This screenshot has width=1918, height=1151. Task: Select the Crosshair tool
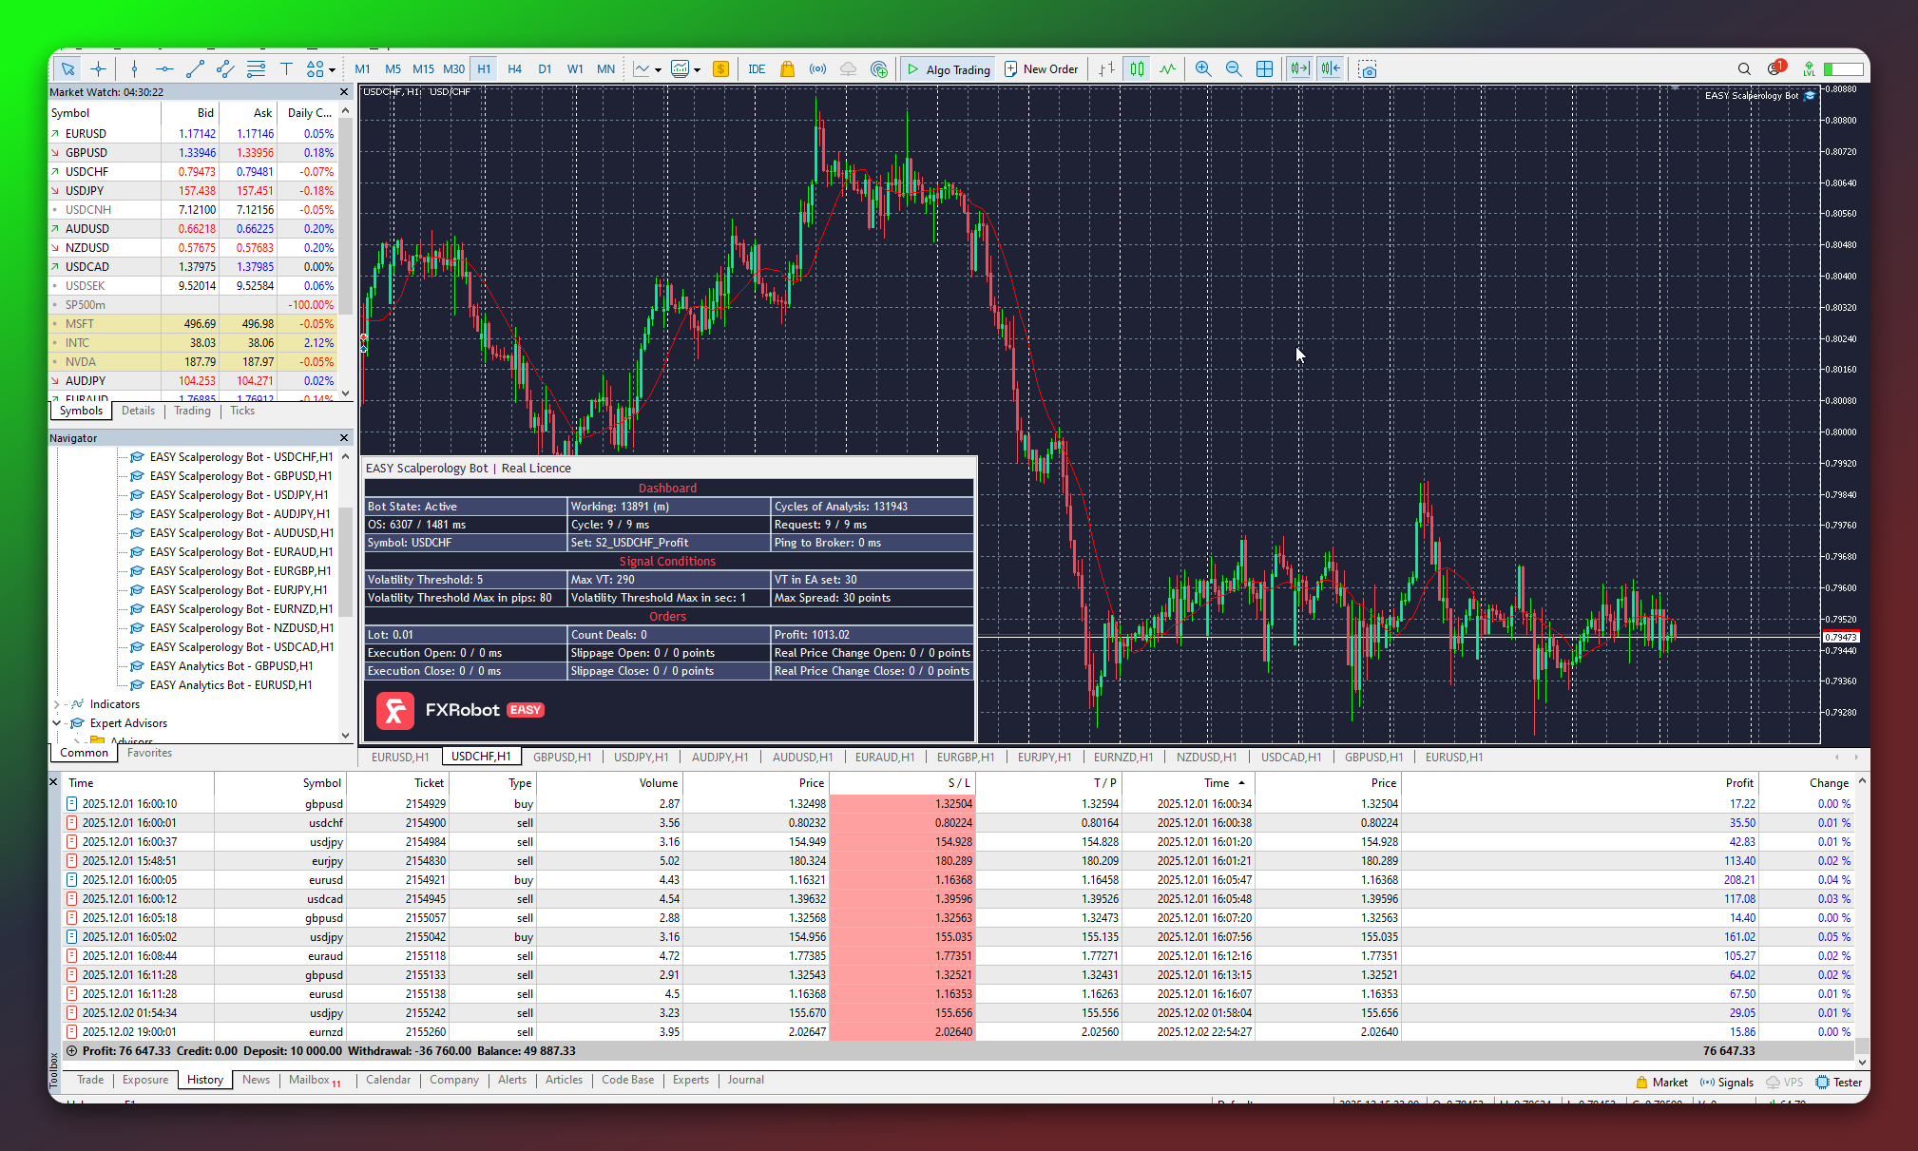click(x=98, y=68)
